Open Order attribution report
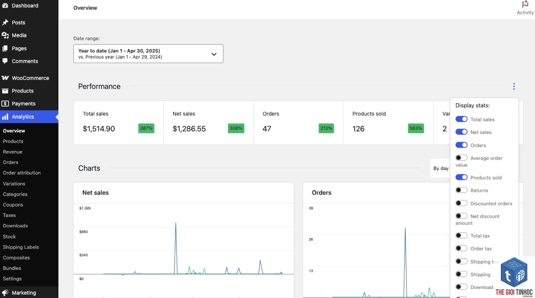The image size is (535, 298). click(x=22, y=173)
